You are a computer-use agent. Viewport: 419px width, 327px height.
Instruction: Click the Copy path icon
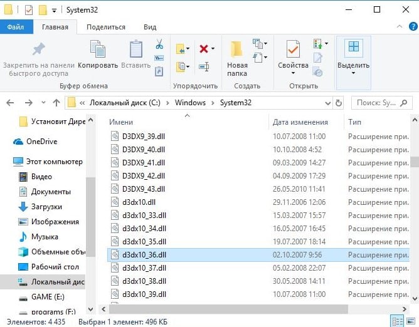(x=159, y=58)
